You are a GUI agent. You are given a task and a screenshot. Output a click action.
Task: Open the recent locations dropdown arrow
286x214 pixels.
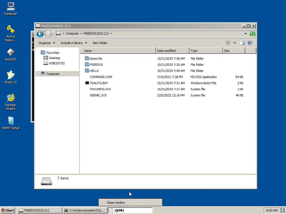click(53, 34)
